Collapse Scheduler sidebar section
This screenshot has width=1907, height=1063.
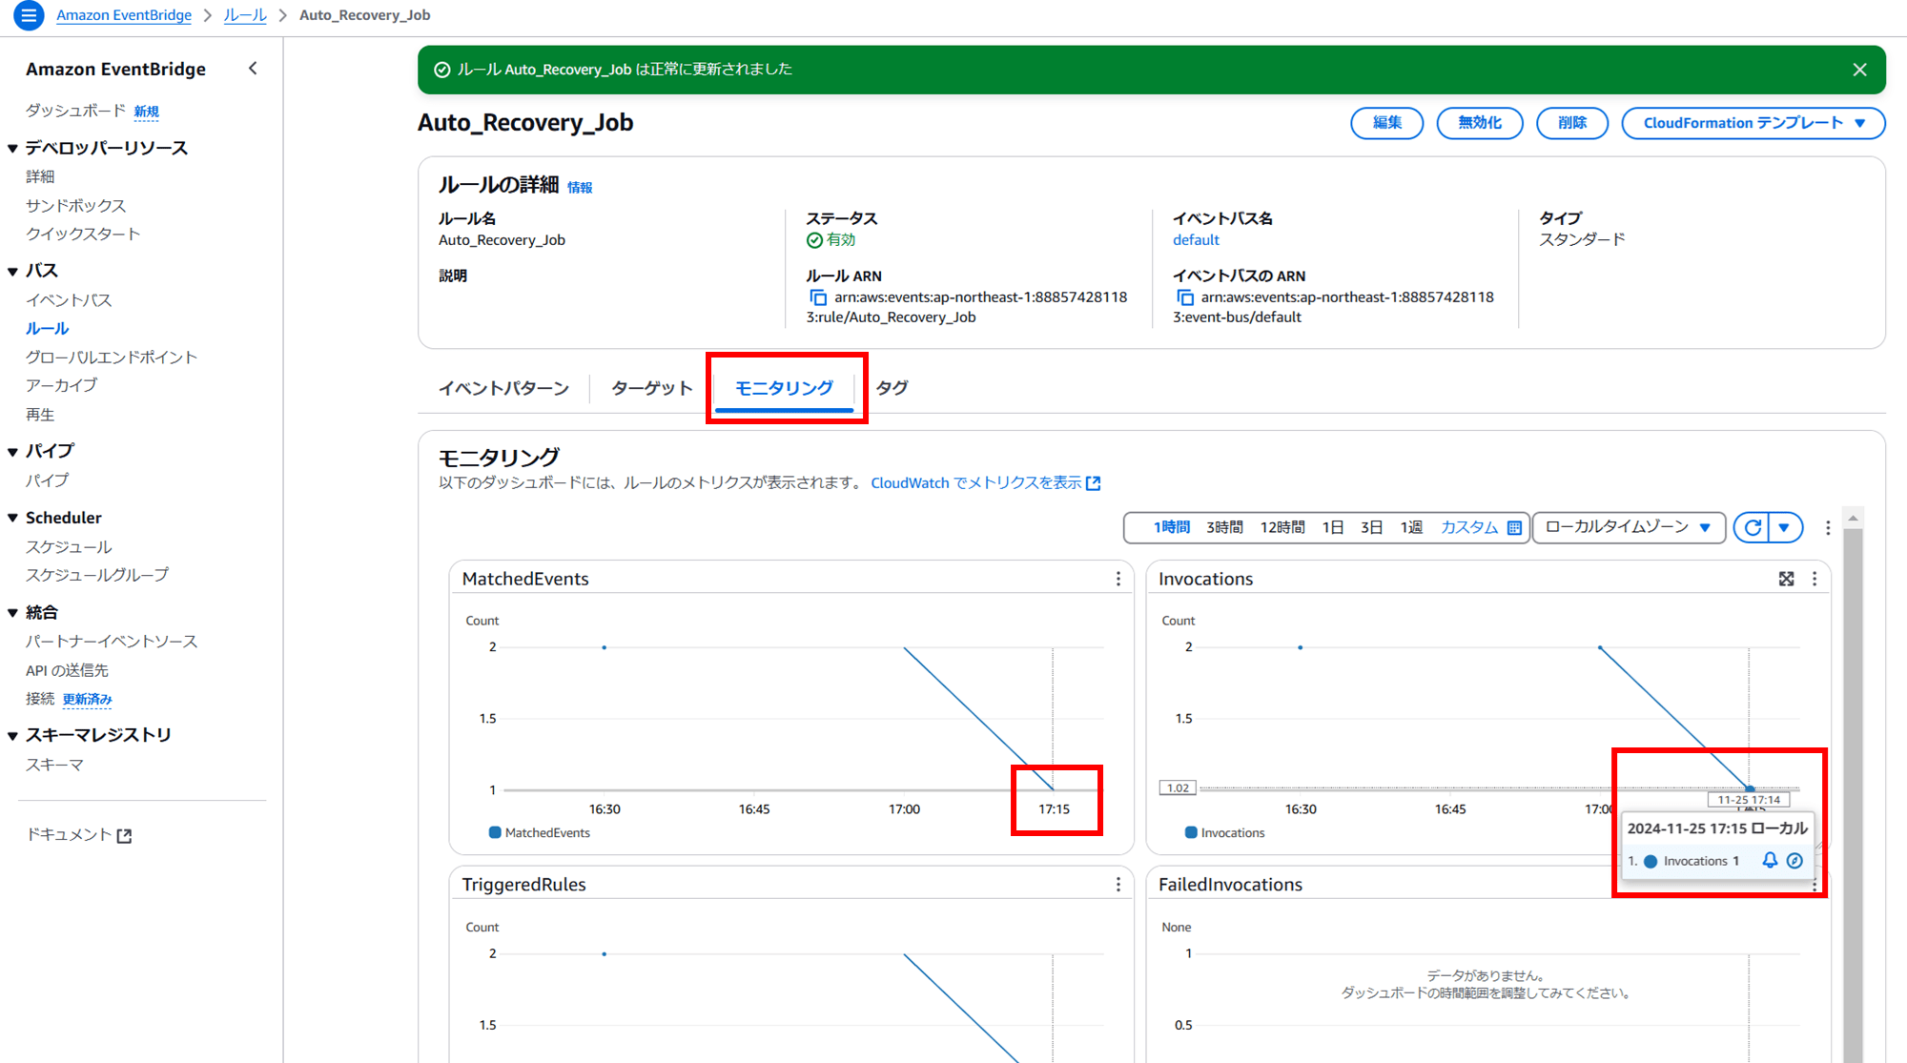coord(12,518)
